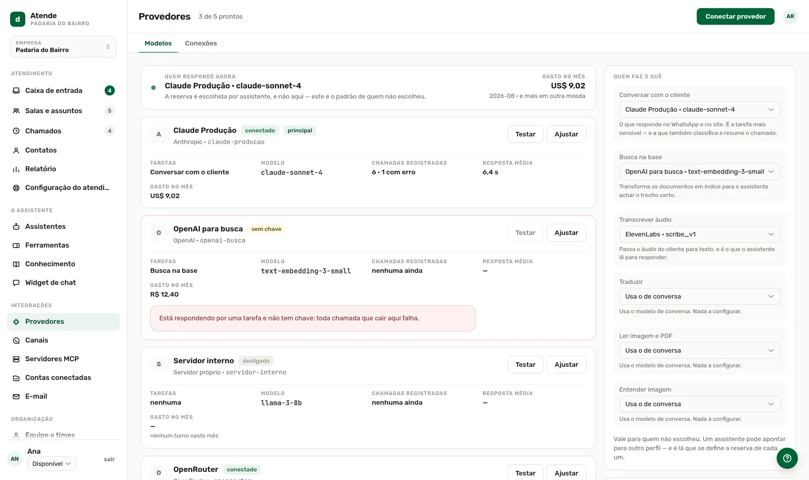Click the Contatos person icon
Screen dimensions: 809x480
(16, 150)
